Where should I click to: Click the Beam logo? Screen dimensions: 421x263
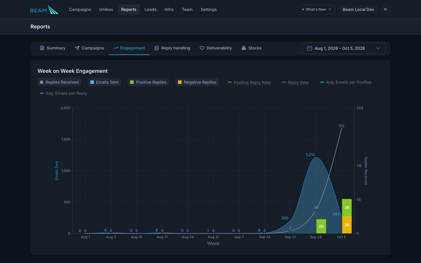click(44, 10)
